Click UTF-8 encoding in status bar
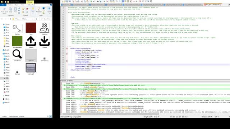The width and height of the screenshot is (230, 129). (217, 117)
